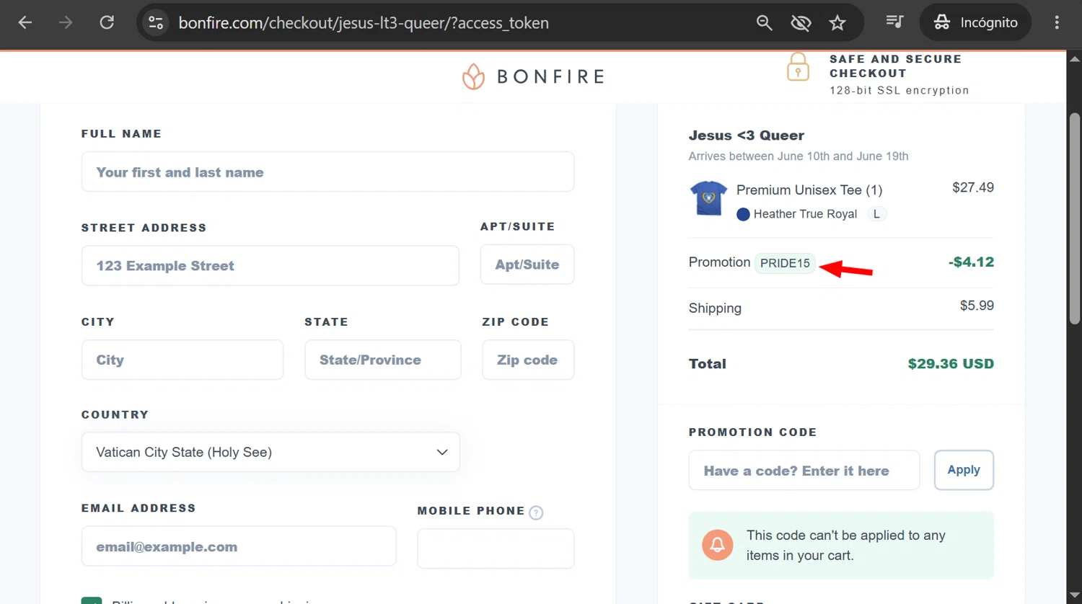The image size is (1082, 604).
Task: Bookmark this page with the star
Action: click(x=837, y=23)
